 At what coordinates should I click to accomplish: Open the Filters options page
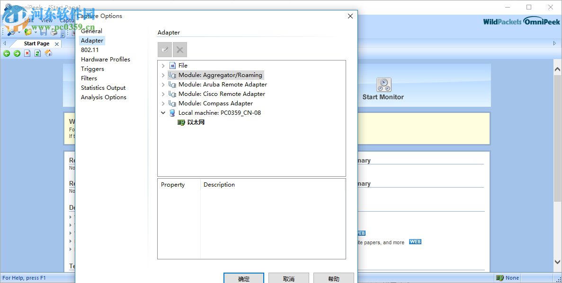click(89, 78)
